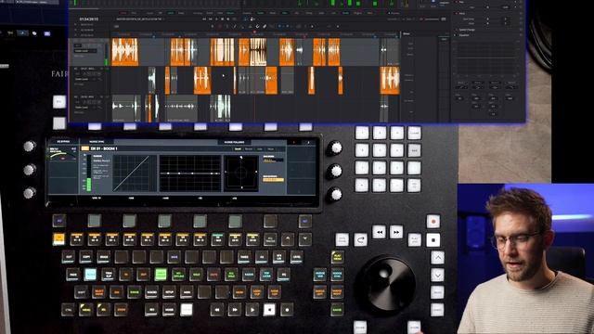Hit play on the bottom transport row
594x334 pixels.
tap(252, 310)
